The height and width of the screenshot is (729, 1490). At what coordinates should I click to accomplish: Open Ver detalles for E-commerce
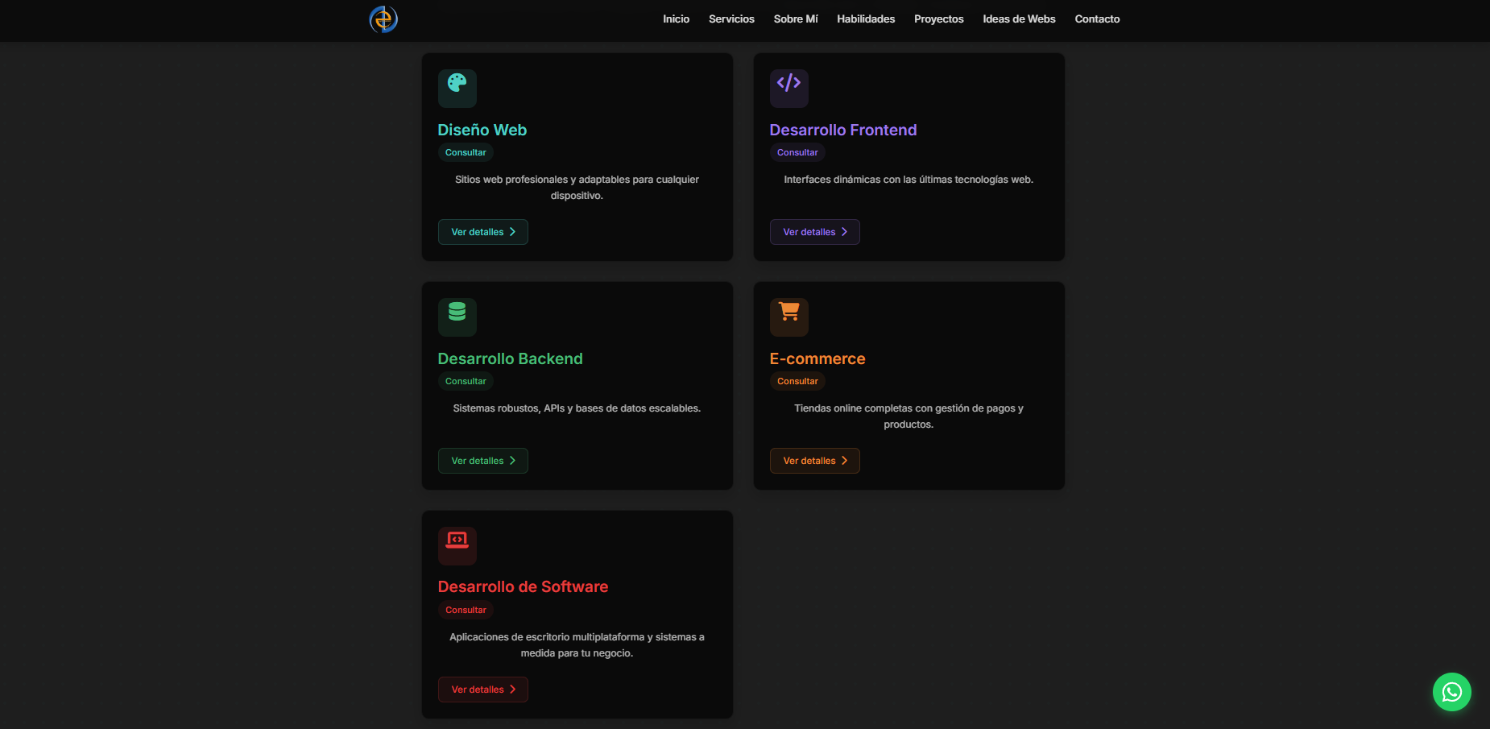[815, 461]
